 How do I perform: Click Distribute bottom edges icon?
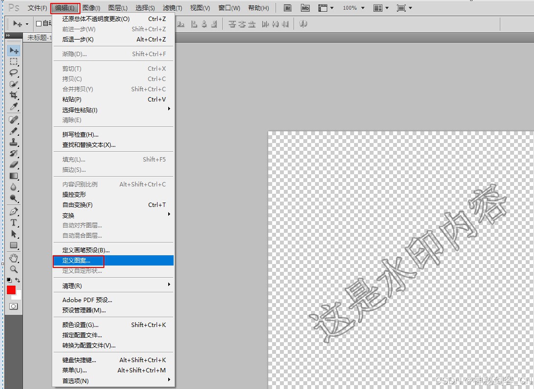point(252,24)
